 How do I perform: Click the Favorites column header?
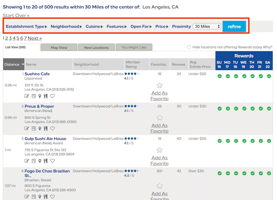160,64
